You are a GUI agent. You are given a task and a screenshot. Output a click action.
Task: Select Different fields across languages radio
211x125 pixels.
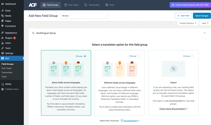pyautogui.click(x=139, y=56)
